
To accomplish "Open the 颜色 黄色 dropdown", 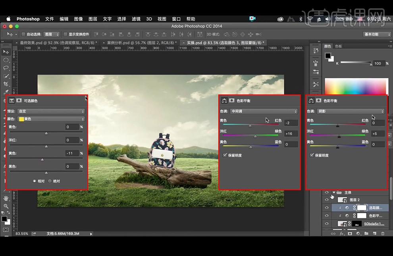I will click(x=51, y=119).
